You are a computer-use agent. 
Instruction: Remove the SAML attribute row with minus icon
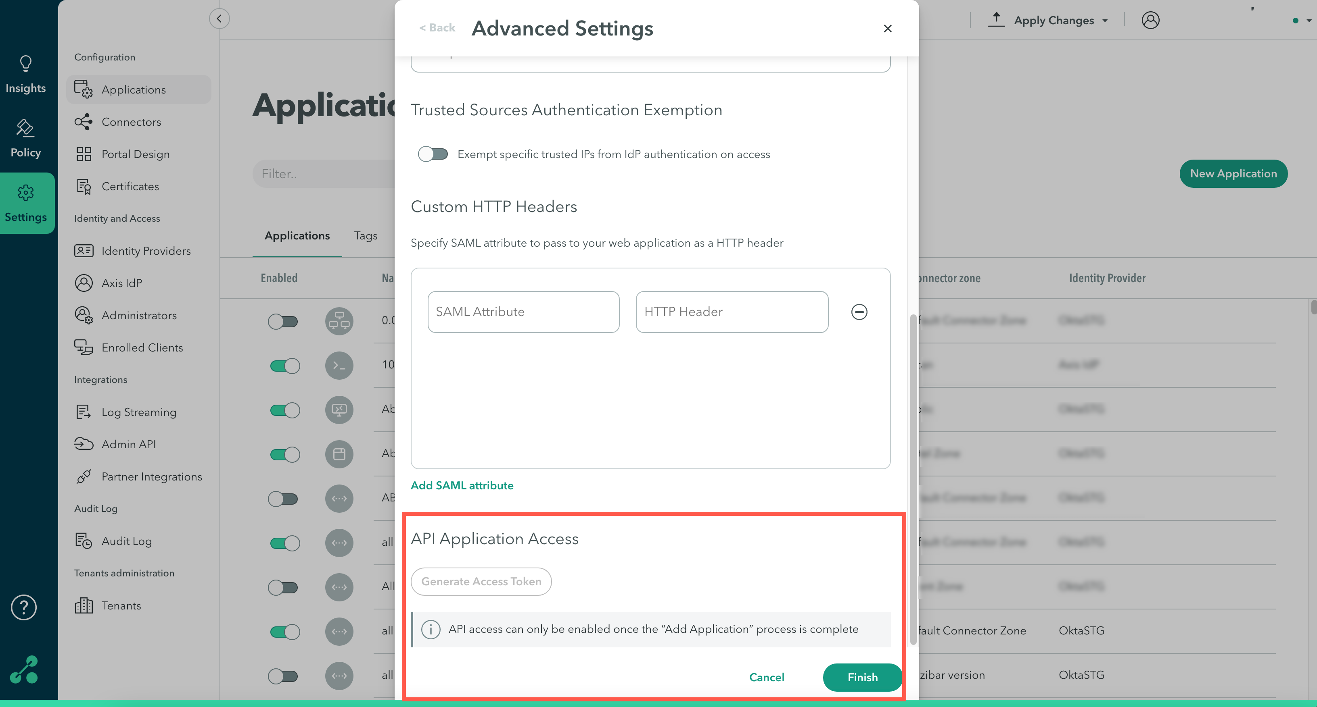click(859, 312)
